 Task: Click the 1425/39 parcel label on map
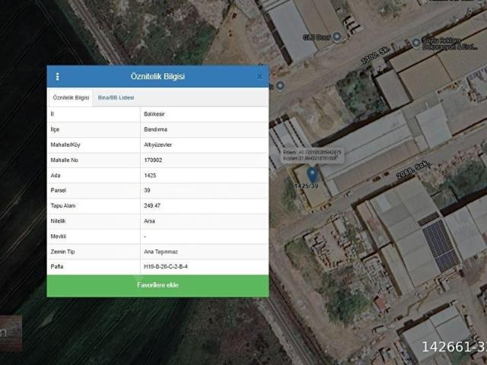coord(306,186)
